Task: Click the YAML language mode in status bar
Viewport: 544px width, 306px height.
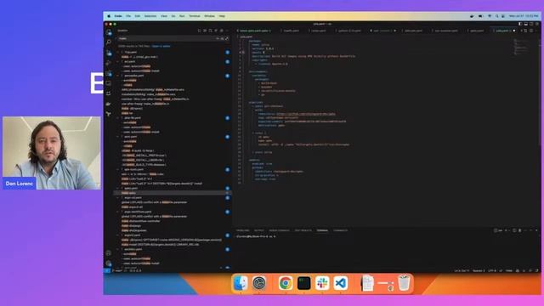Action: pos(509,270)
